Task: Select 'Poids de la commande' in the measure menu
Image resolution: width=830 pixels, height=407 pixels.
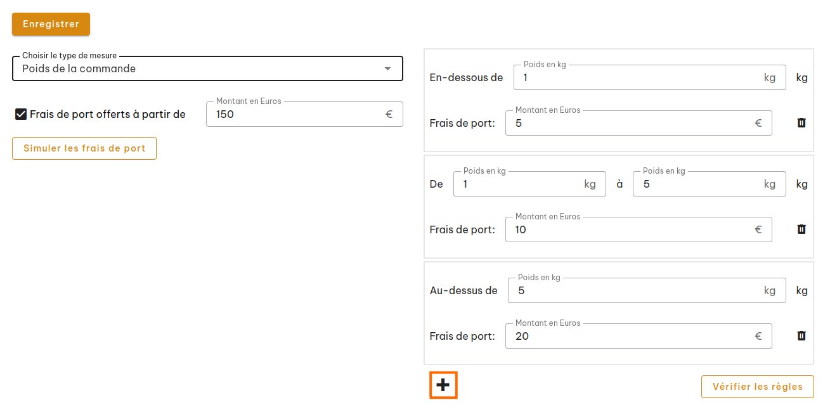Action: [78, 68]
